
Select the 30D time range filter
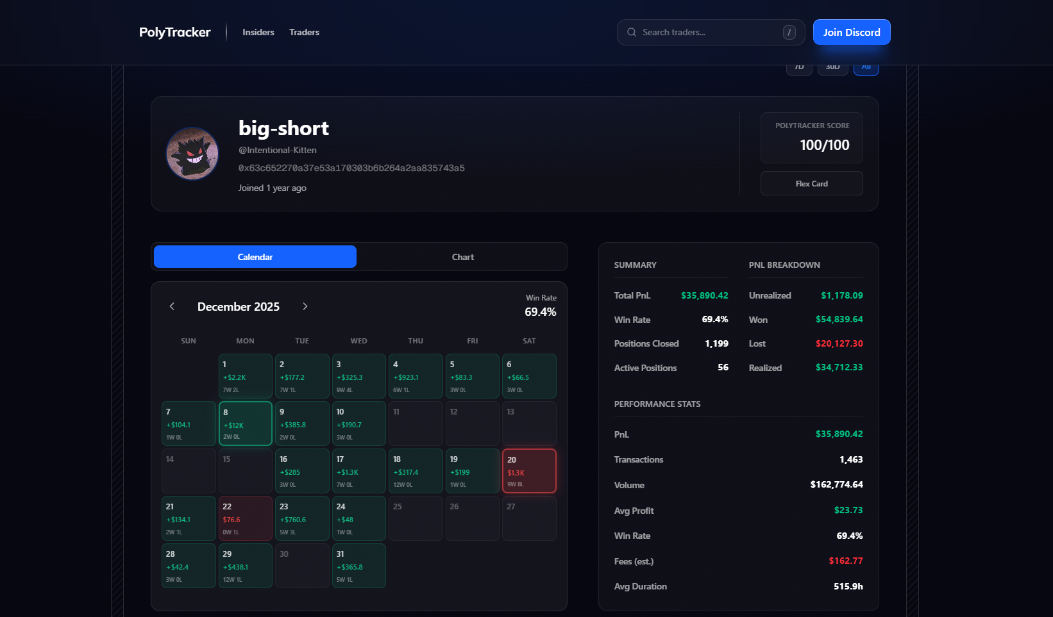(832, 69)
